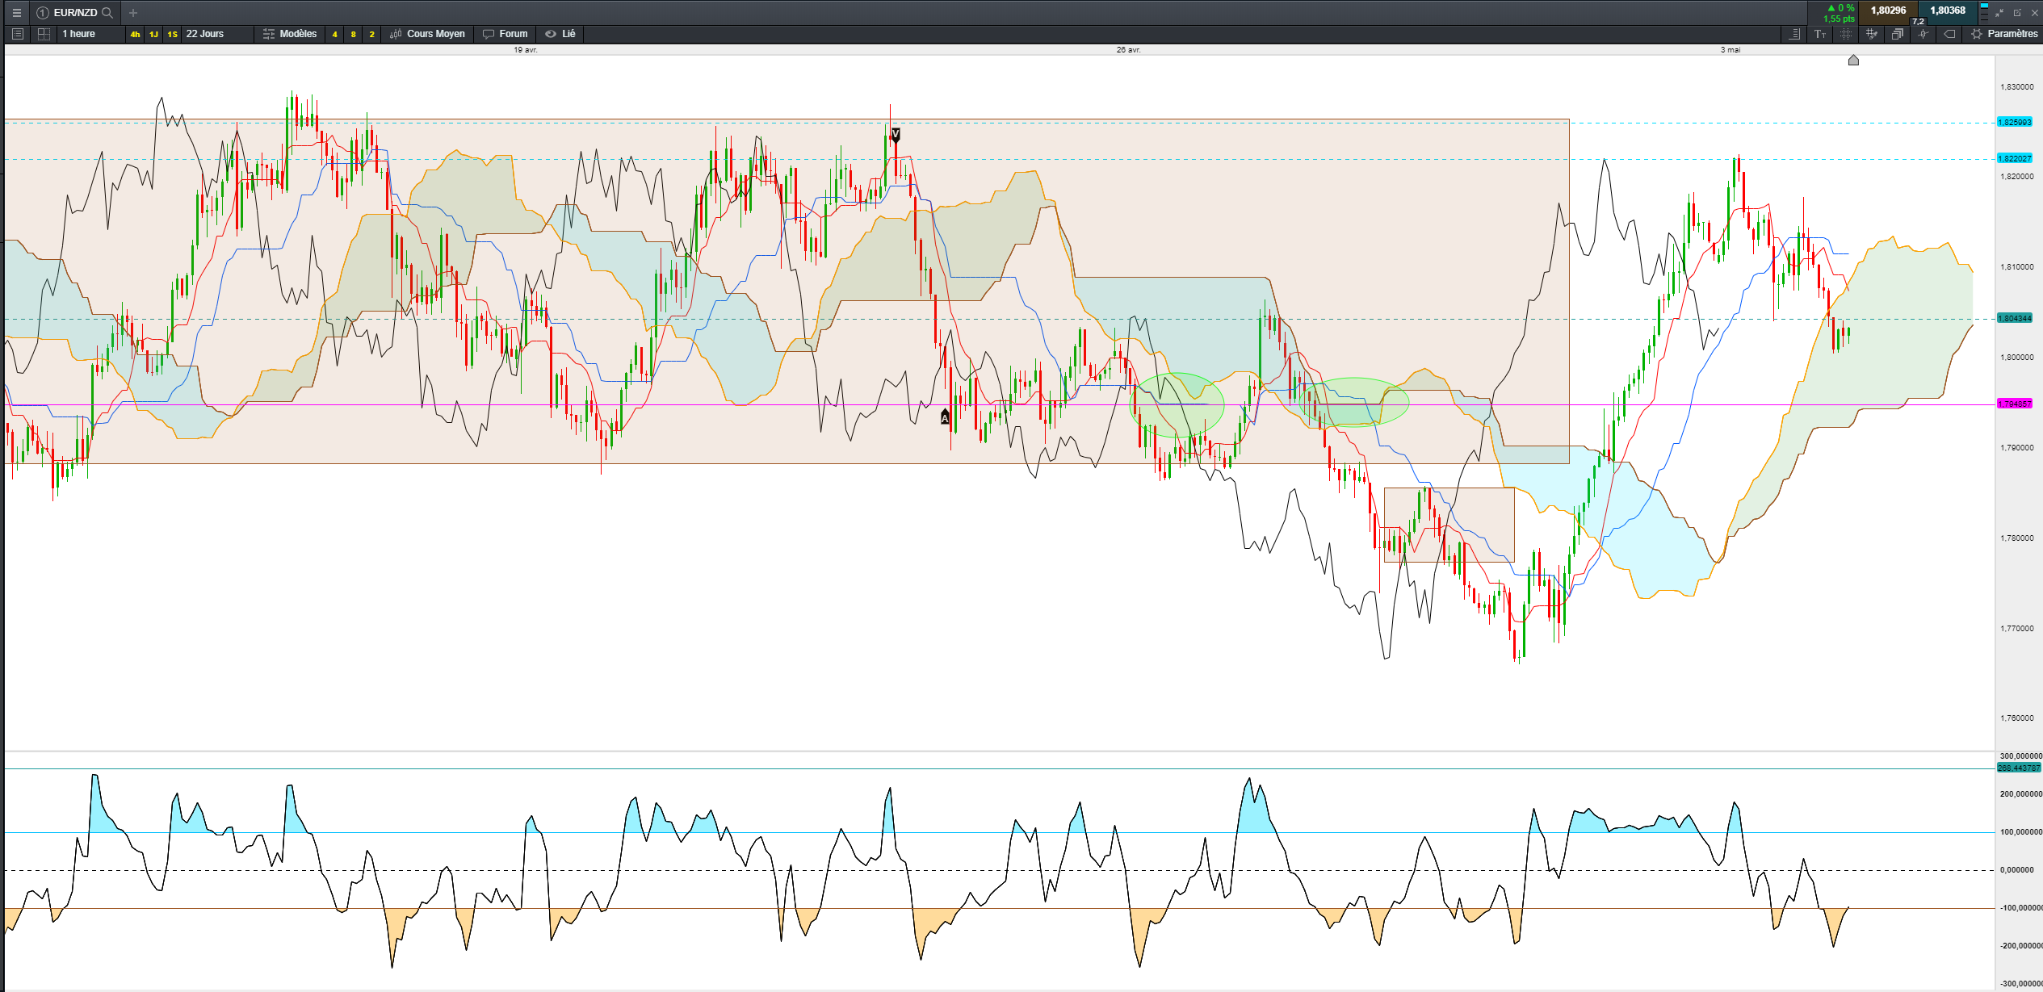Click the house alert marker at top
This screenshot has width=2043, height=992.
pos(1853,60)
